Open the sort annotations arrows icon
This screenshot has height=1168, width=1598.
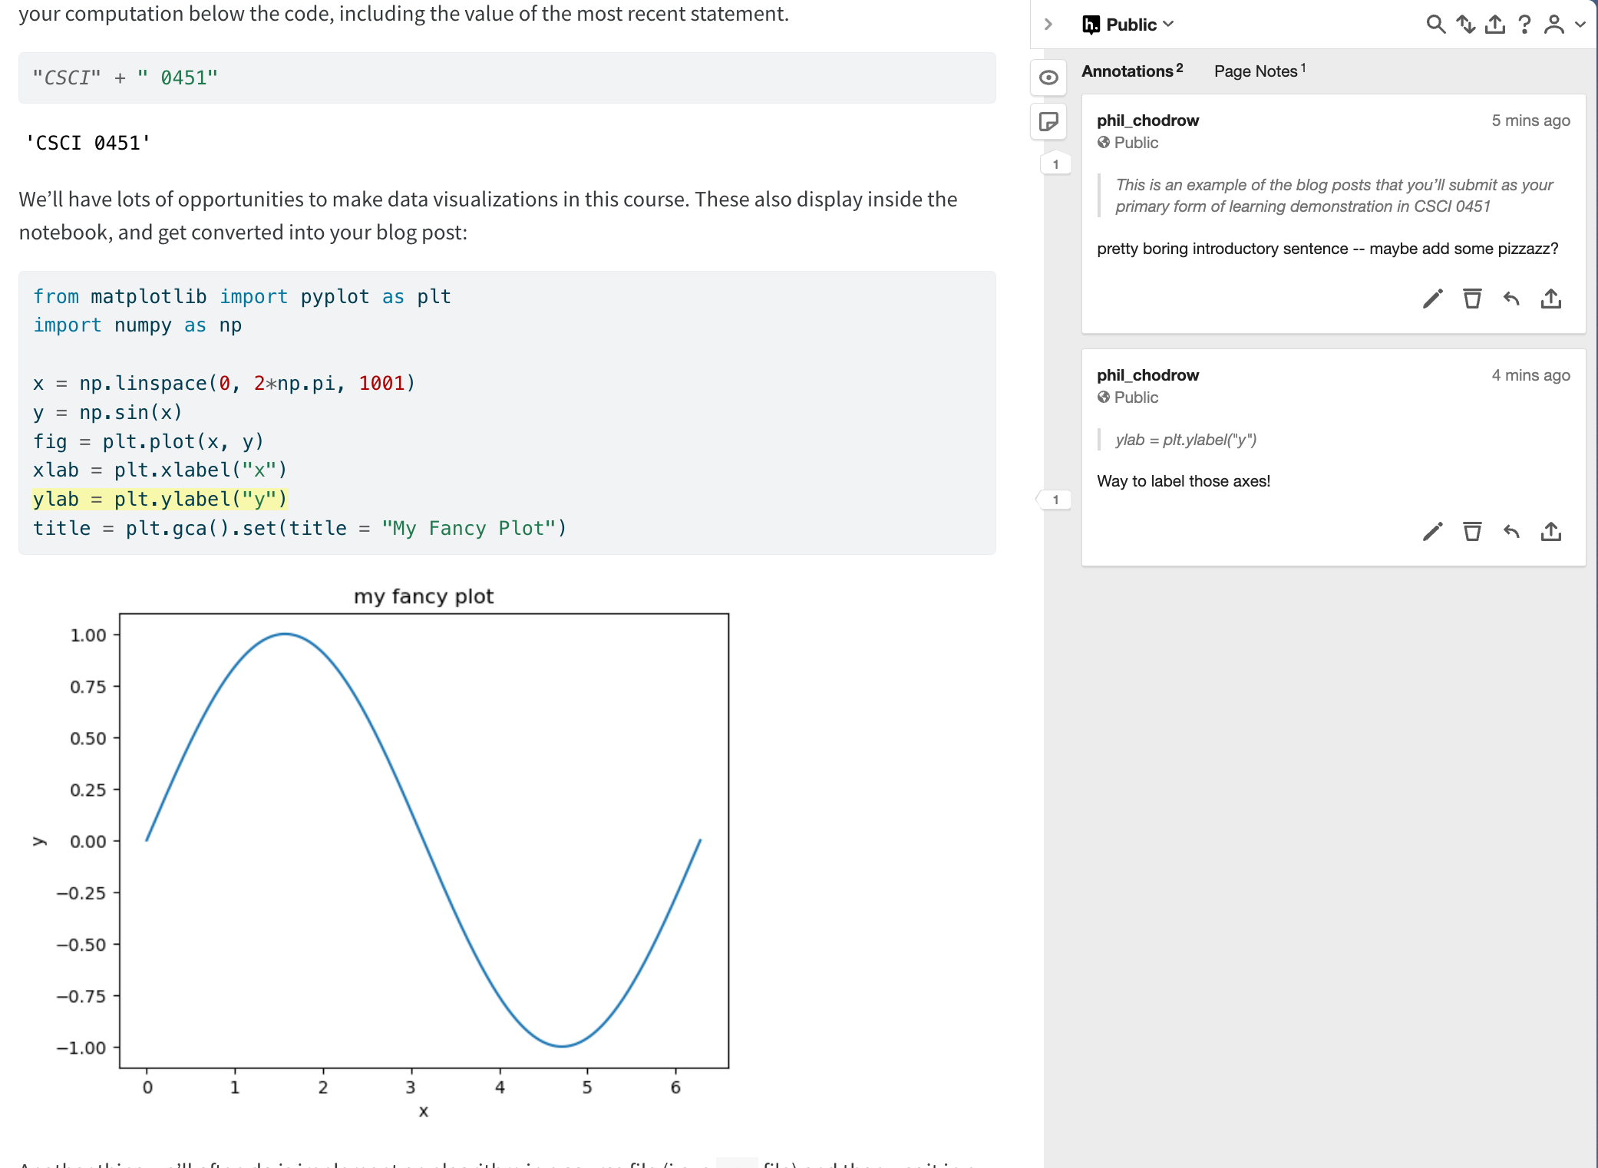(1466, 25)
